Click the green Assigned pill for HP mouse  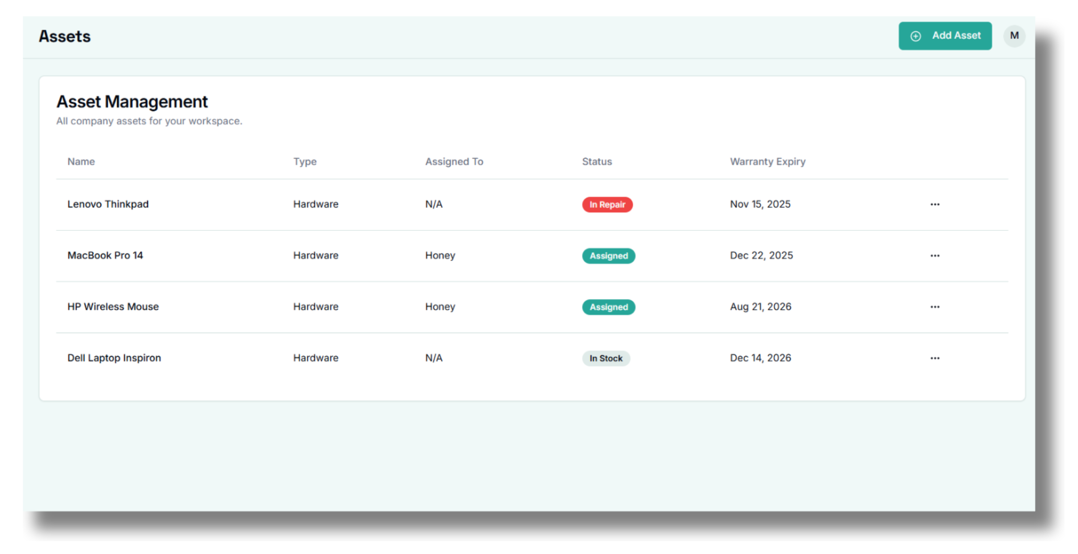pyautogui.click(x=609, y=307)
